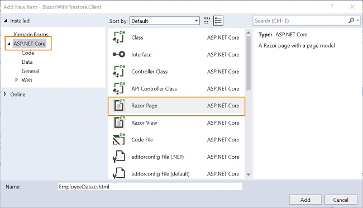This screenshot has height=208, width=363.
Task: Click the 'Interface' template name
Action: tap(141, 54)
